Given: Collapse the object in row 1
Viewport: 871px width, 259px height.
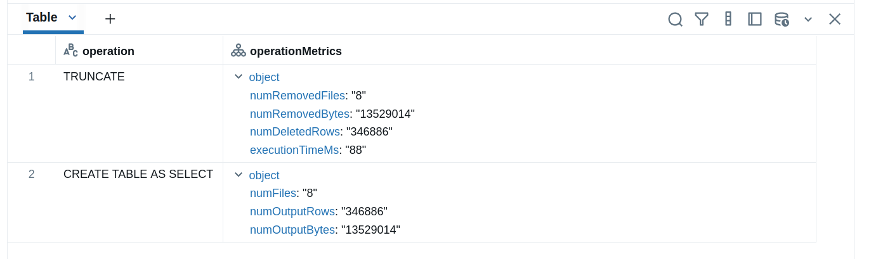Looking at the screenshot, I should pos(239,77).
